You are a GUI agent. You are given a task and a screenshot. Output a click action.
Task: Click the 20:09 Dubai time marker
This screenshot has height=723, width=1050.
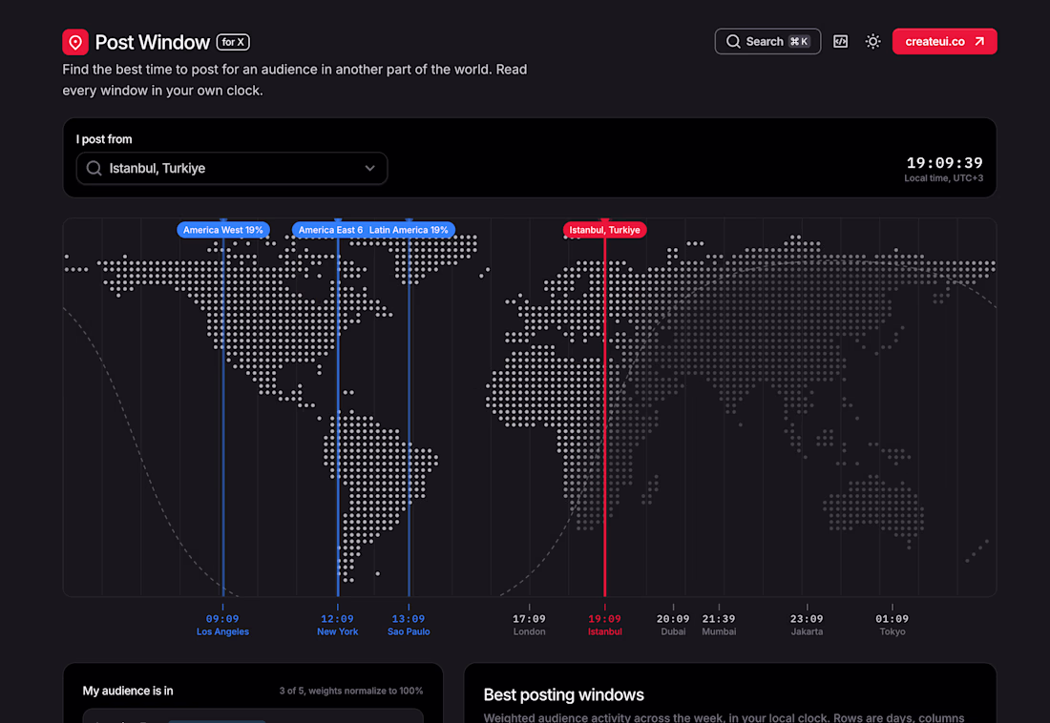[x=673, y=625]
